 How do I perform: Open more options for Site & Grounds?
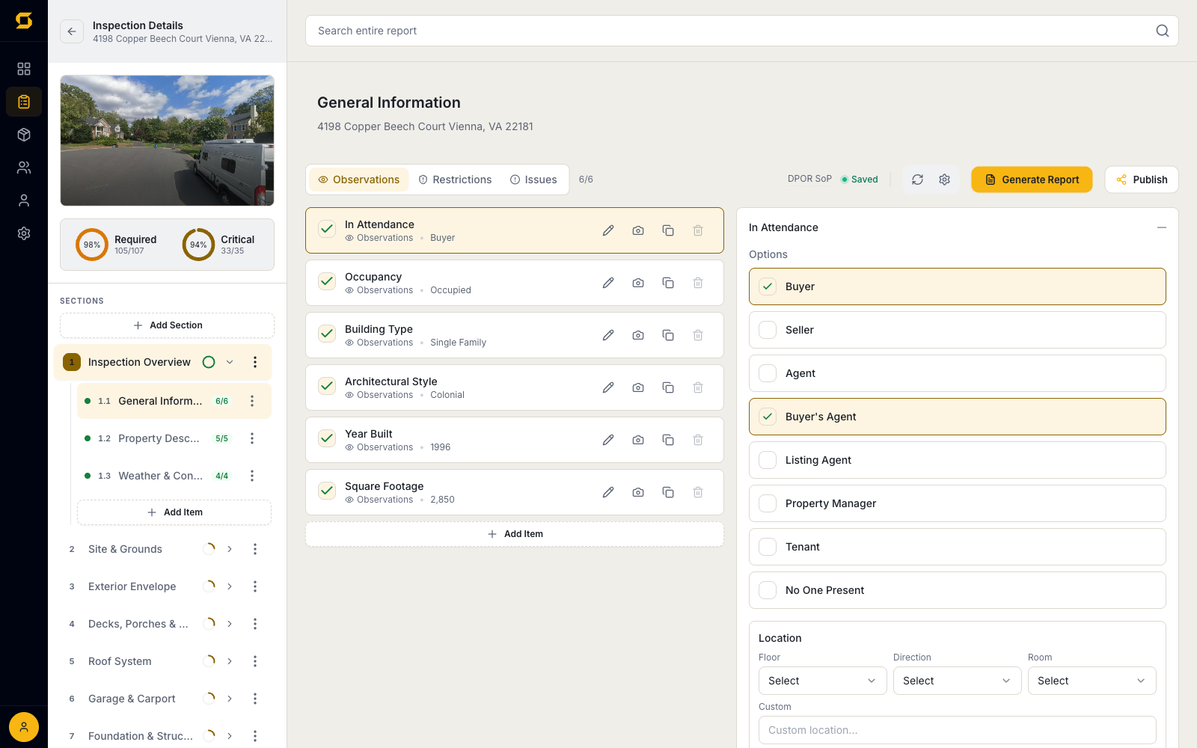click(255, 549)
